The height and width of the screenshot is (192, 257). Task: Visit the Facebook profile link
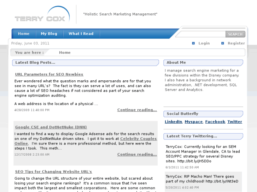coord(215,122)
